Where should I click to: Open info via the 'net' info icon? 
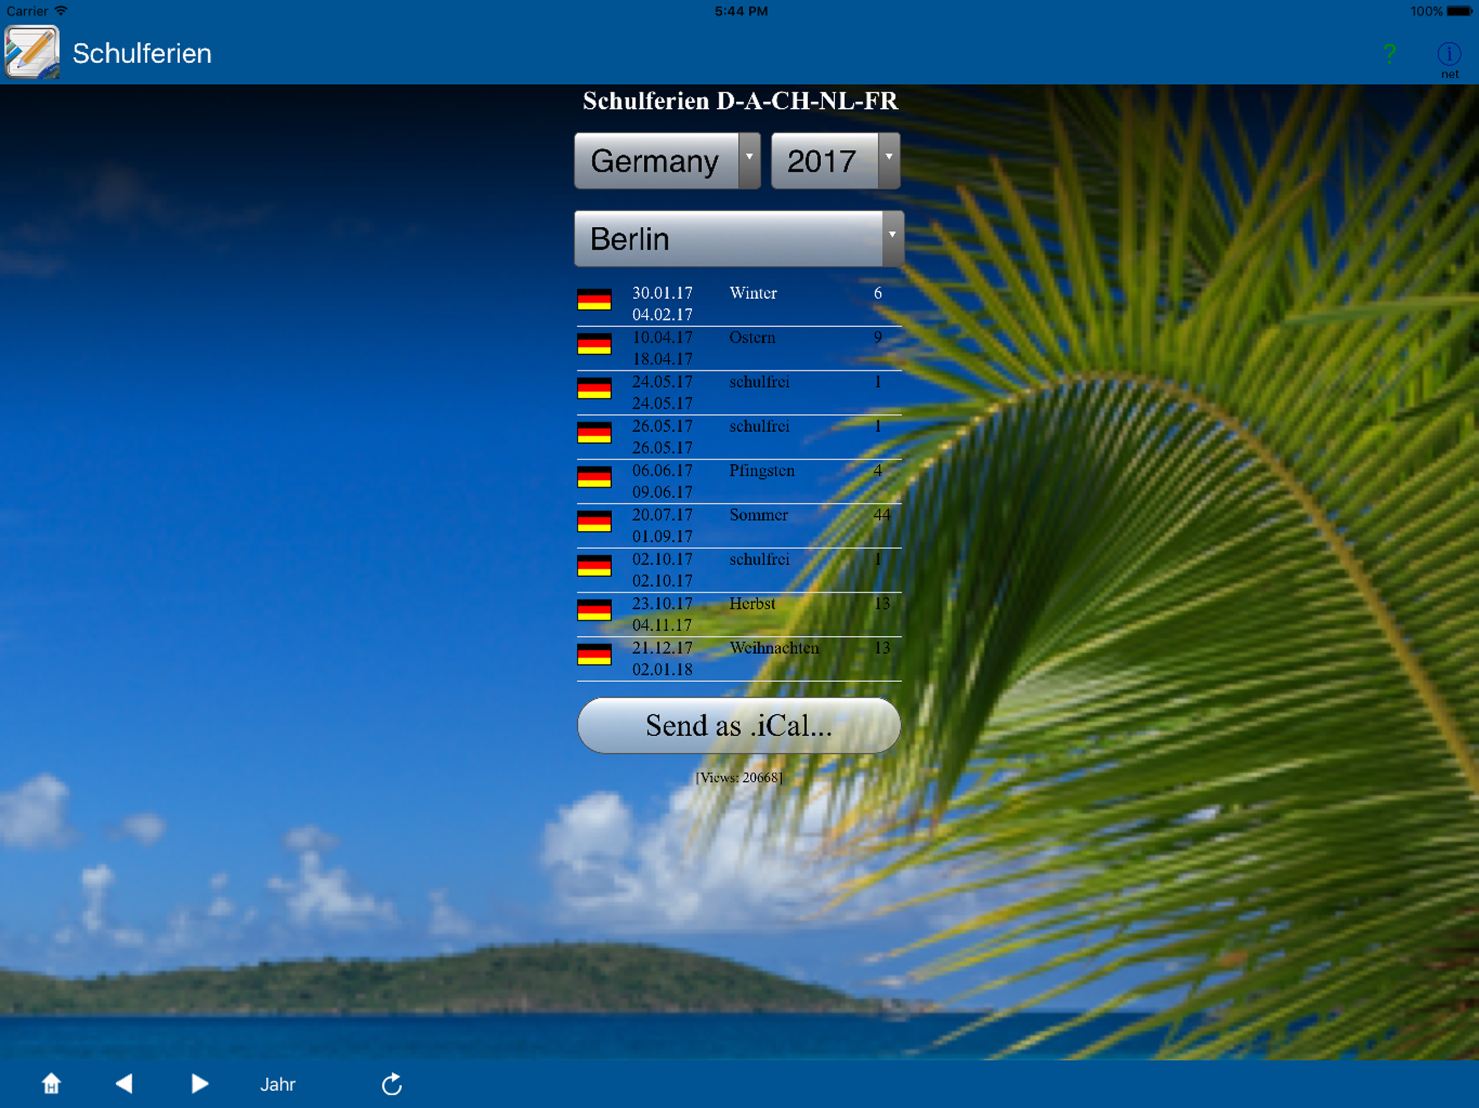pyautogui.click(x=1449, y=55)
